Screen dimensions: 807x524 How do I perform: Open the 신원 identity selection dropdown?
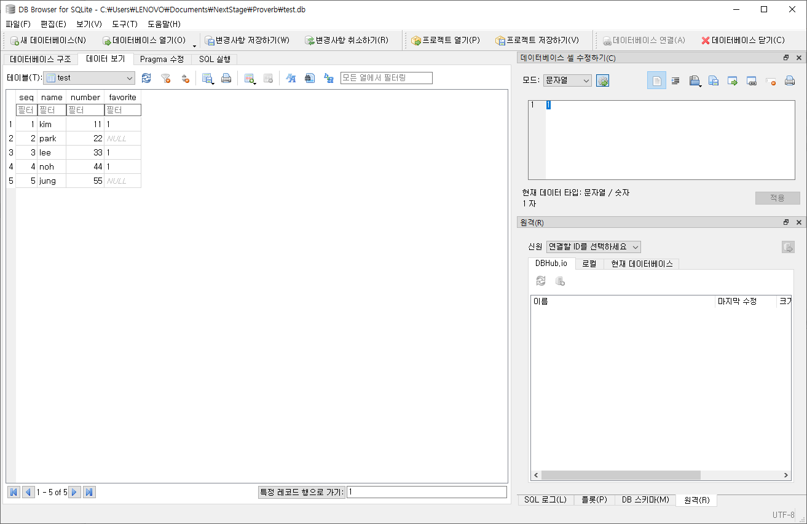pos(594,246)
